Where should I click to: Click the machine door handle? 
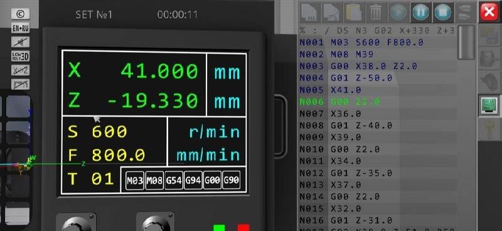tap(280, 127)
